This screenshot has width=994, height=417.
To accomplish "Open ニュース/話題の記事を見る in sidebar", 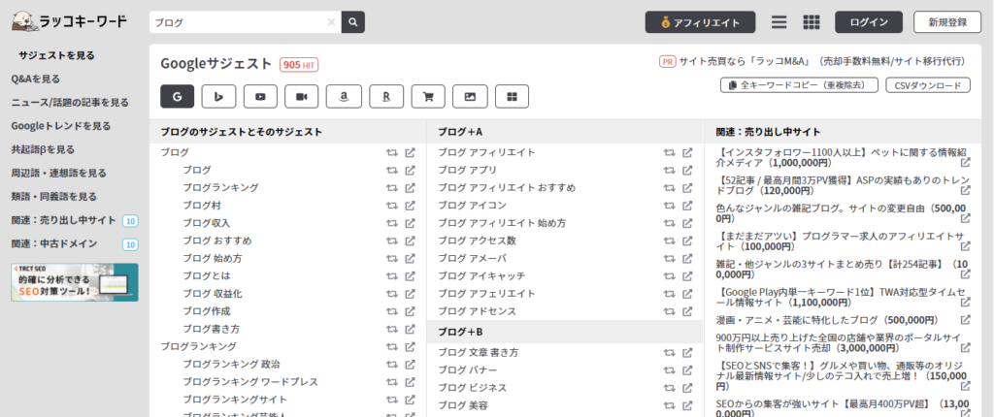I will coord(70,102).
